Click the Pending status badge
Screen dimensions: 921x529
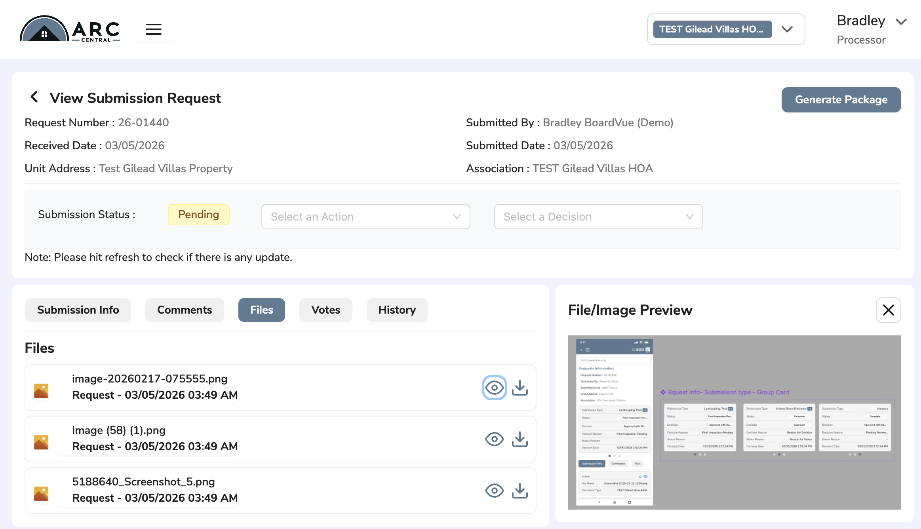click(198, 215)
